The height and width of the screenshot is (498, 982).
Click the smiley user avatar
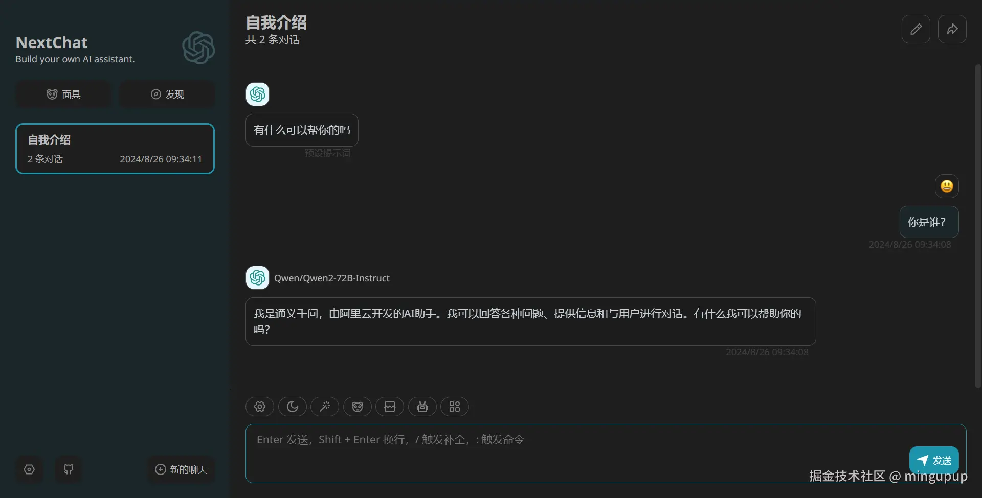coord(947,186)
